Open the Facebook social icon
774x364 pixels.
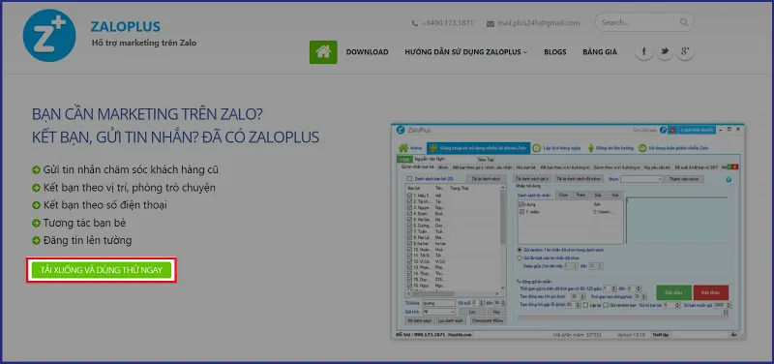pyautogui.click(x=644, y=52)
